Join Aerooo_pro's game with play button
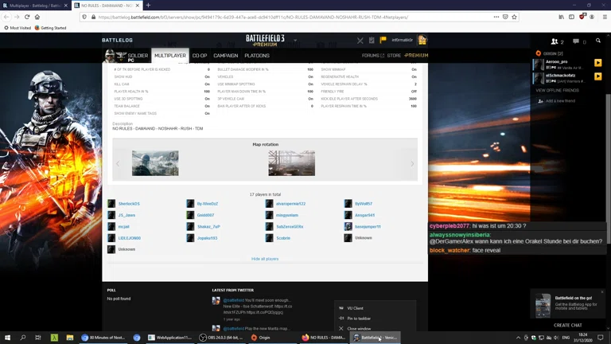This screenshot has width=611, height=344. click(597, 63)
